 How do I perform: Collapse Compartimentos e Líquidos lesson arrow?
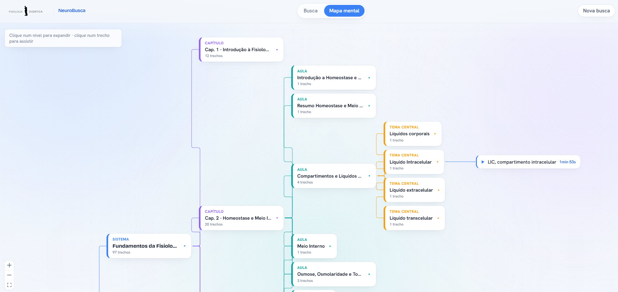[369, 176]
